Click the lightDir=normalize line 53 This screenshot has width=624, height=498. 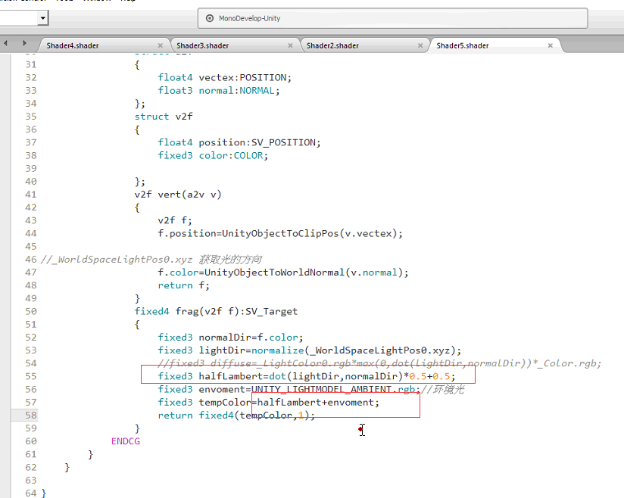coord(309,350)
